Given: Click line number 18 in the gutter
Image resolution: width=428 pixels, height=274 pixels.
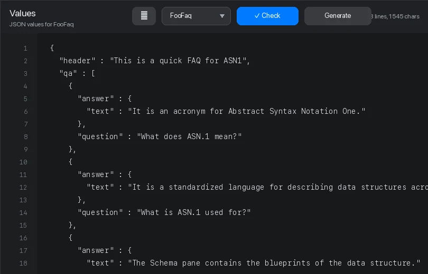Looking at the screenshot, I should coord(23,263).
